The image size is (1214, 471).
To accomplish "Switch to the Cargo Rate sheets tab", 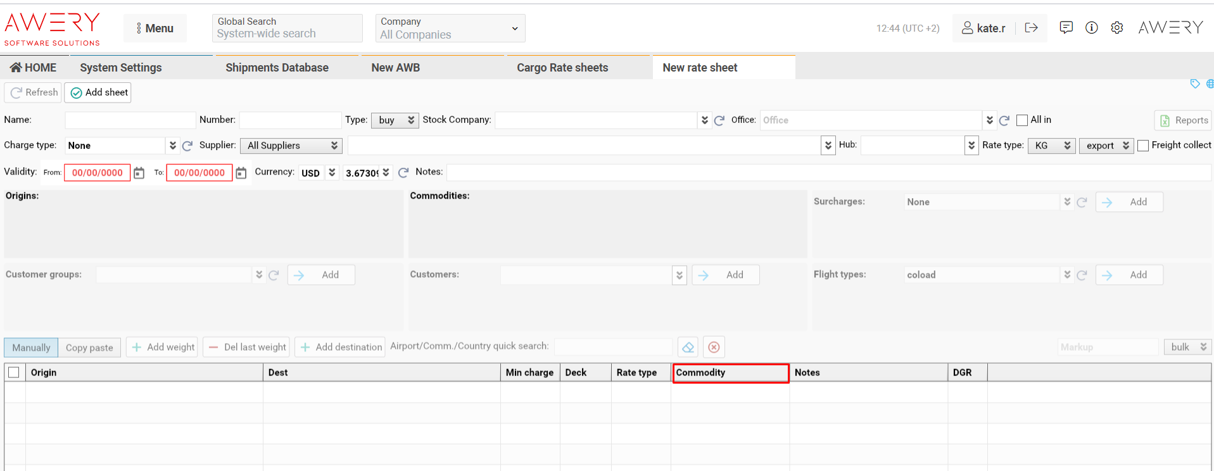I will click(562, 68).
